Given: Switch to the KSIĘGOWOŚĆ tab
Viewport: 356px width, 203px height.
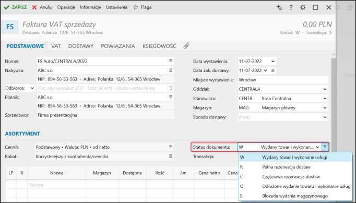Looking at the screenshot, I should tap(159, 46).
